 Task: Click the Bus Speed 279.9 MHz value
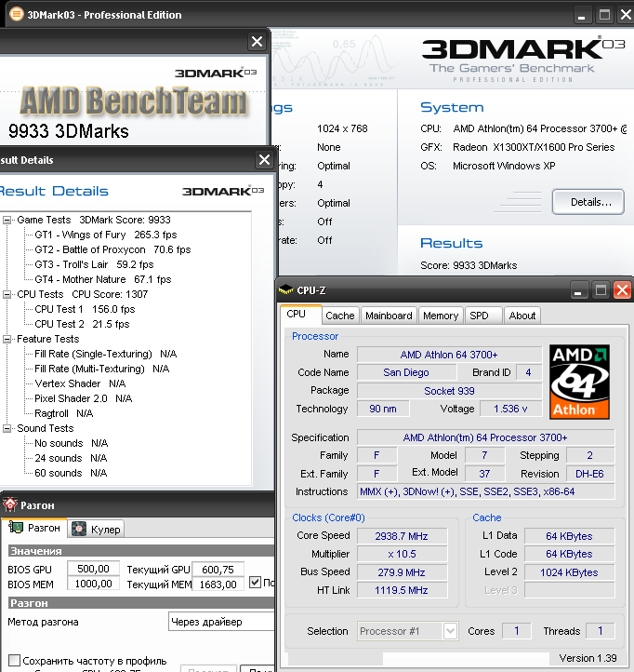402,572
